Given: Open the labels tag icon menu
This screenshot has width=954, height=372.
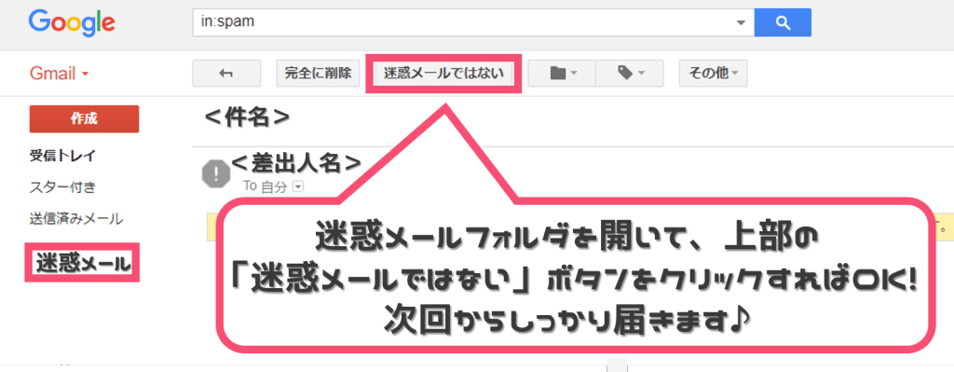Looking at the screenshot, I should 629,74.
